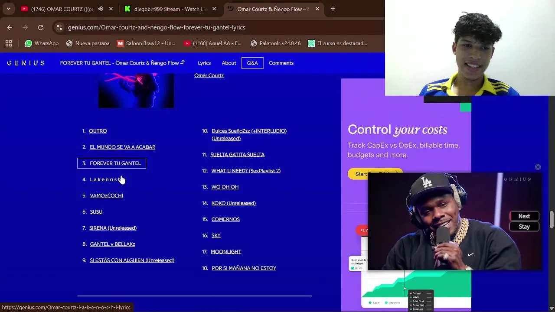
Task: Close the floating Genius video player
Action: (538, 167)
